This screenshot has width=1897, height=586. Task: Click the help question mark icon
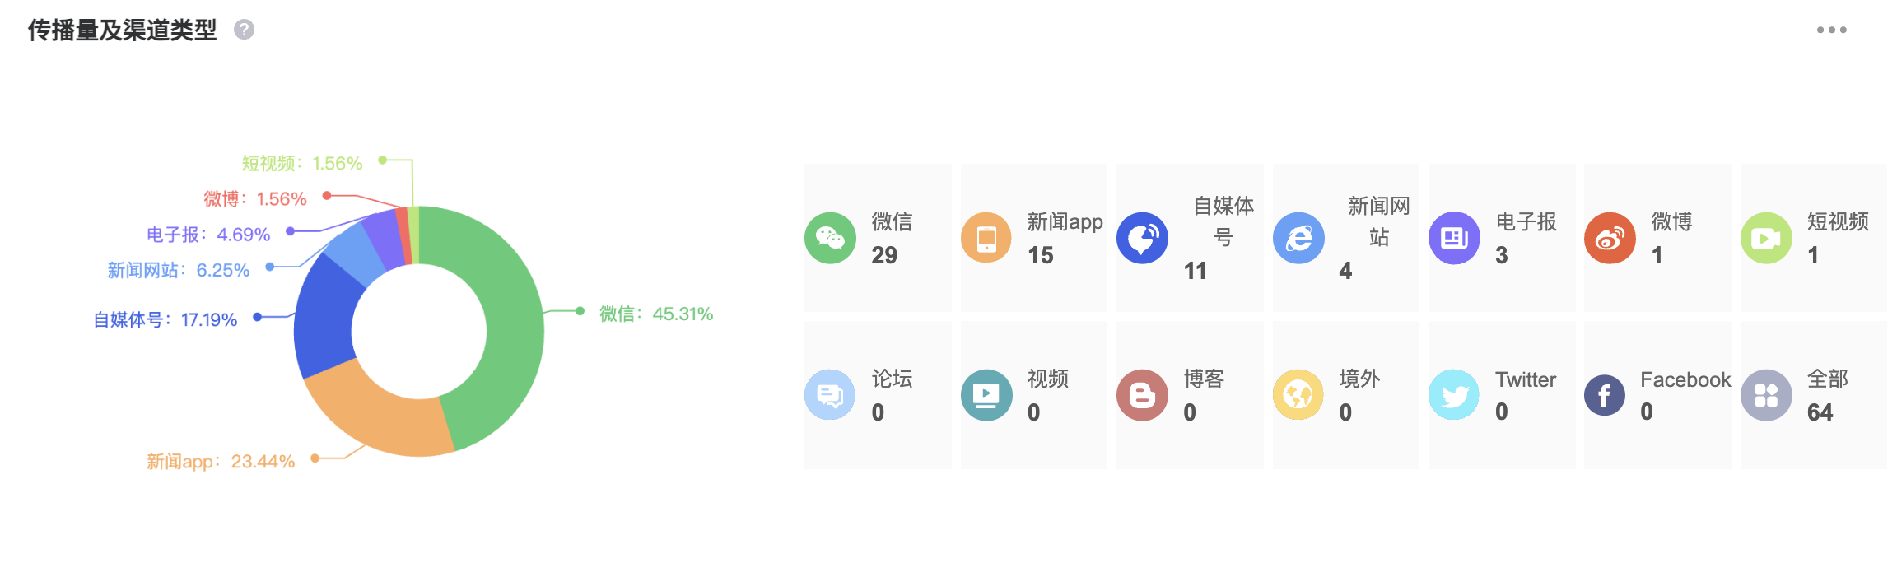pos(244,30)
